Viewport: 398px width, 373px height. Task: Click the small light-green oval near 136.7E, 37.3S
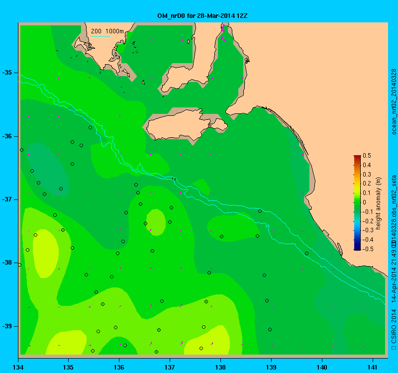pyautogui.click(x=156, y=222)
